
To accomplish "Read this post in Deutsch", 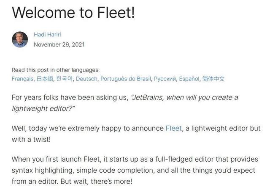I will tap(87, 79).
